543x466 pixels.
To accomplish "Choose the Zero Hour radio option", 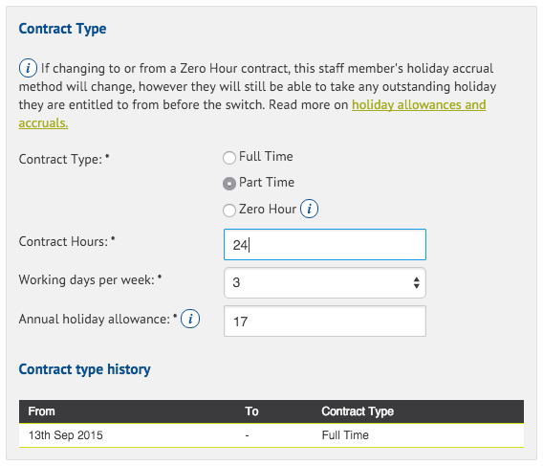I will click(229, 211).
